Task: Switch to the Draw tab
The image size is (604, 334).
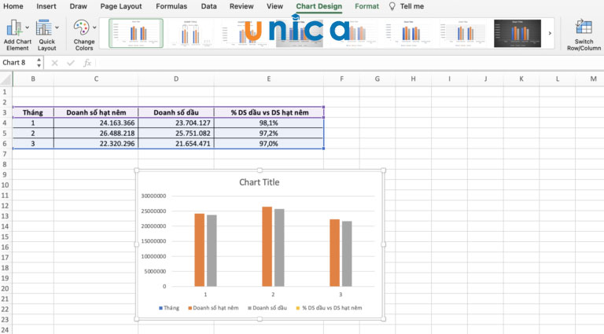Action: [78, 6]
